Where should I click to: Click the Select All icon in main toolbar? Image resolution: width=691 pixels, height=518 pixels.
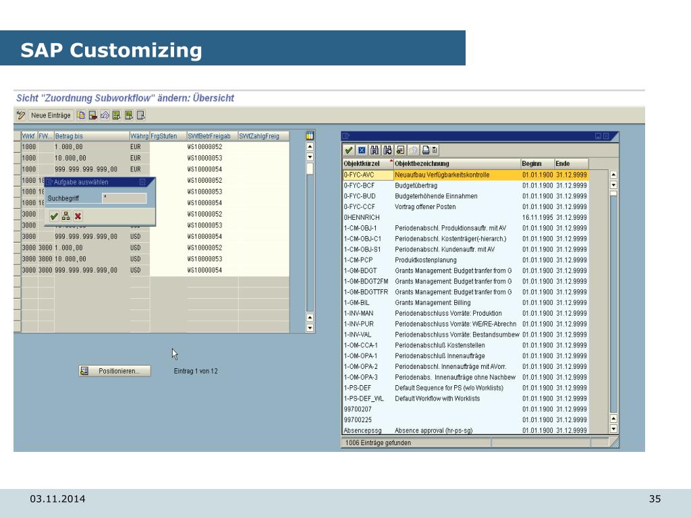pos(116,115)
